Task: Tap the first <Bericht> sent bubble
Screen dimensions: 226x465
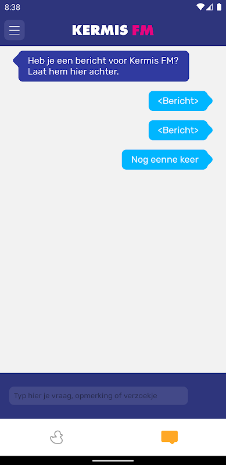Action: pyautogui.click(x=181, y=101)
